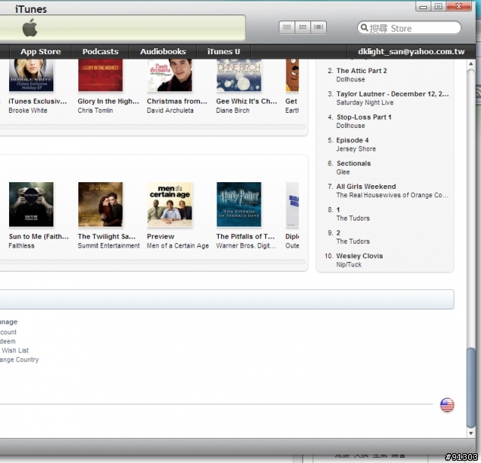Select 'Taylor Lautner - December 12' episode
The image size is (481, 463).
click(392, 93)
